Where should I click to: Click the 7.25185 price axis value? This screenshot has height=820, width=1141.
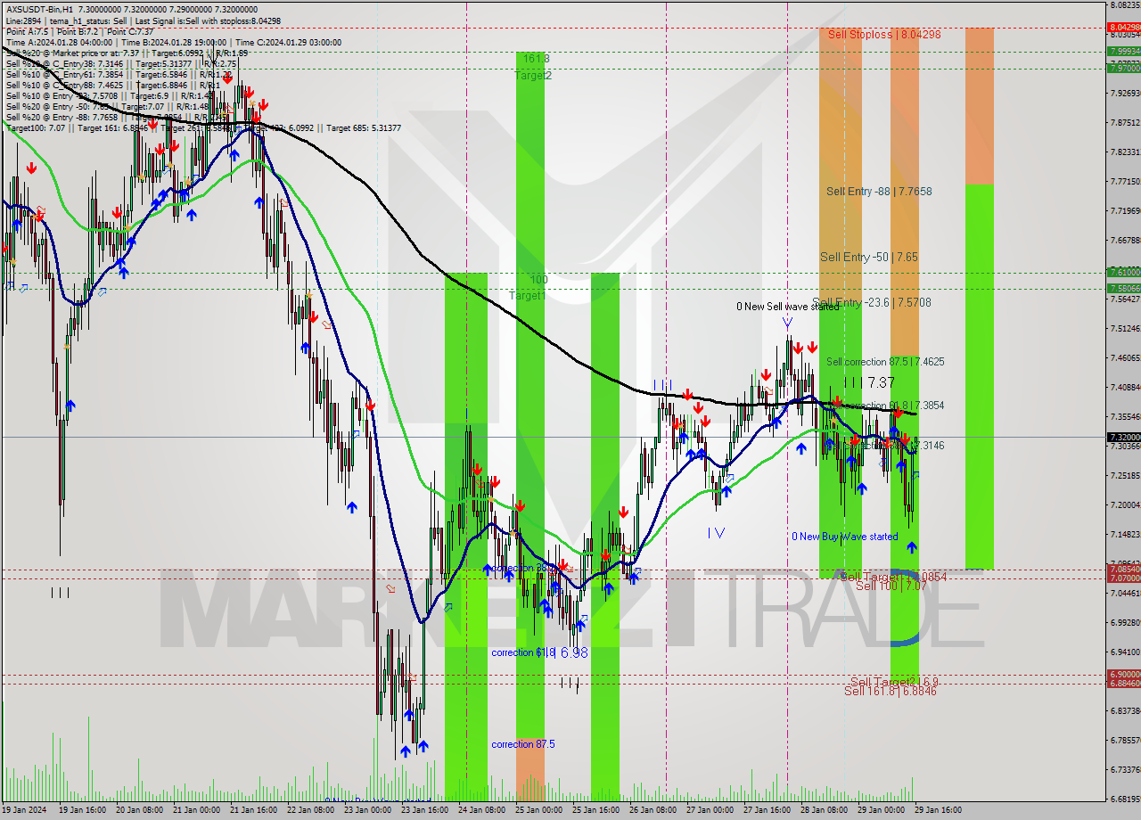point(1125,475)
